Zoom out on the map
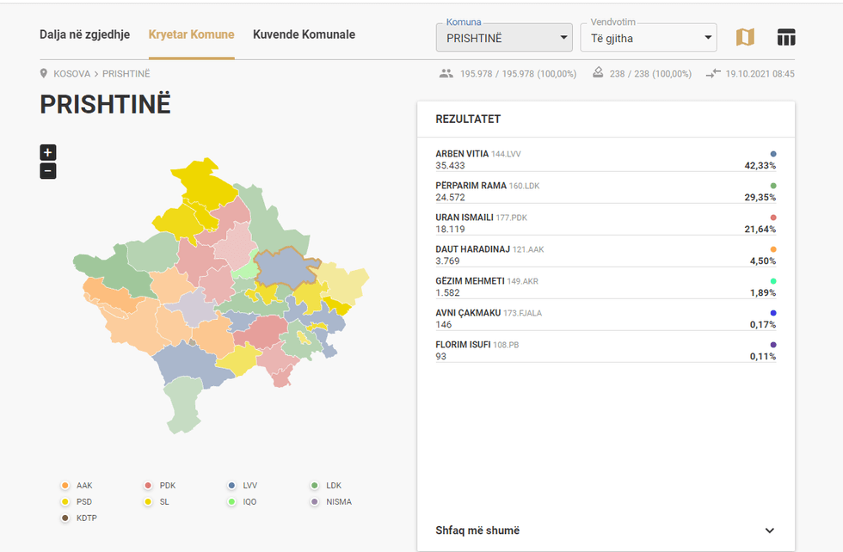 [48, 171]
